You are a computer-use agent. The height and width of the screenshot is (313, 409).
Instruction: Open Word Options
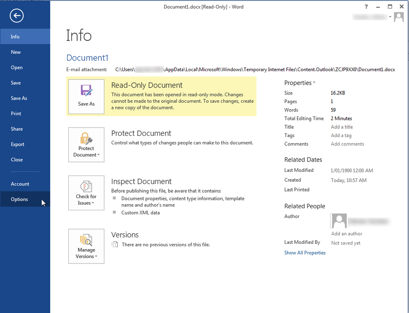click(25, 199)
